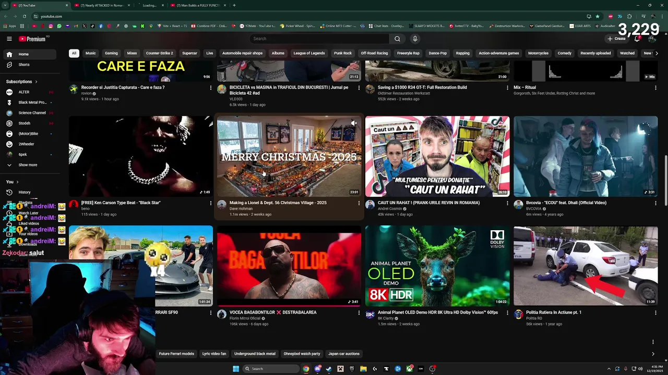The image size is (668, 375).
Task: Start voice search with the microphone icon
Action: pos(415,39)
